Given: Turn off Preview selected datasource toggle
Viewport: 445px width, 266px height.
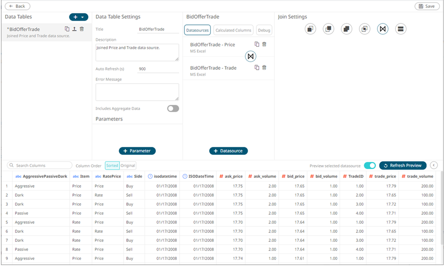Looking at the screenshot, I should (370, 165).
